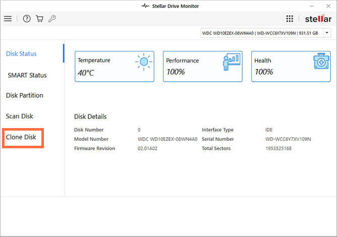337x237 pixels.
Task: Click serial number value WD-WCC6Y7XV109N
Action: tap(288, 139)
